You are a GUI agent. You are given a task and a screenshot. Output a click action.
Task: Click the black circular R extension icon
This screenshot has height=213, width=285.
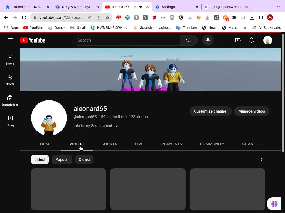coord(181,17)
